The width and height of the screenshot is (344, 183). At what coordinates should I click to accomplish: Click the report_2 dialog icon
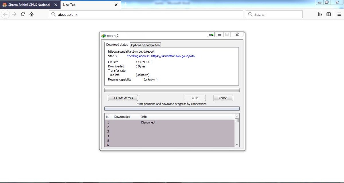103,36
